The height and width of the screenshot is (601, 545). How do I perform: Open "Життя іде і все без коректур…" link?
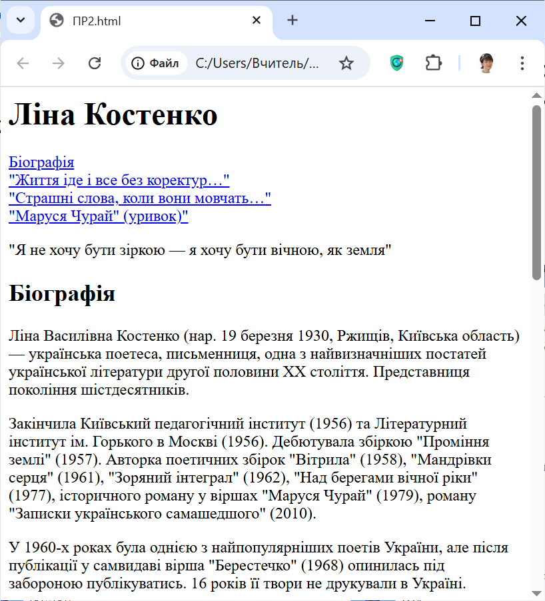point(119,180)
